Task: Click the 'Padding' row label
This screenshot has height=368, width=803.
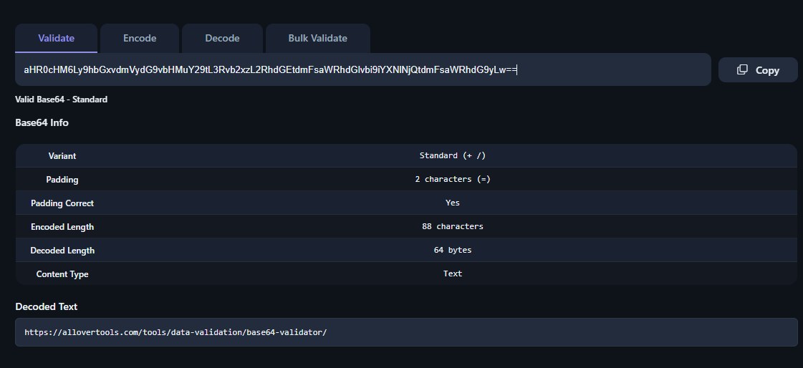Action: [62, 180]
